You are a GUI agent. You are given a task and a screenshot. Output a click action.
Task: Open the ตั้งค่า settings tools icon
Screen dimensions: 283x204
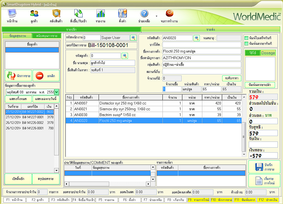[x=122, y=14]
